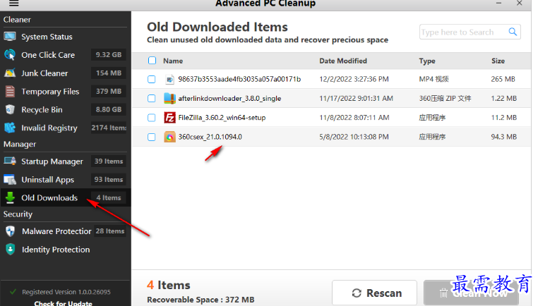Click the Clean Now button
The height and width of the screenshot is (306, 538).
click(472, 293)
